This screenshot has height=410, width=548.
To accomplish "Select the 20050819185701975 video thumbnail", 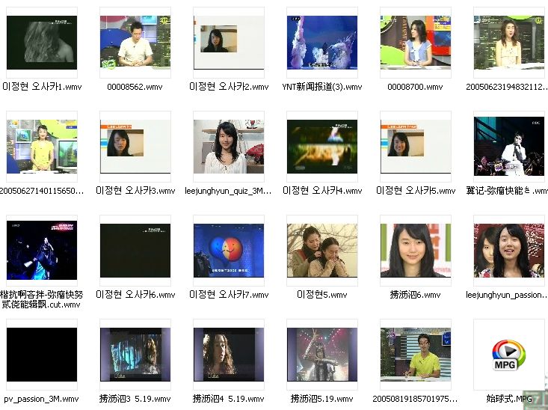I will point(416,355).
